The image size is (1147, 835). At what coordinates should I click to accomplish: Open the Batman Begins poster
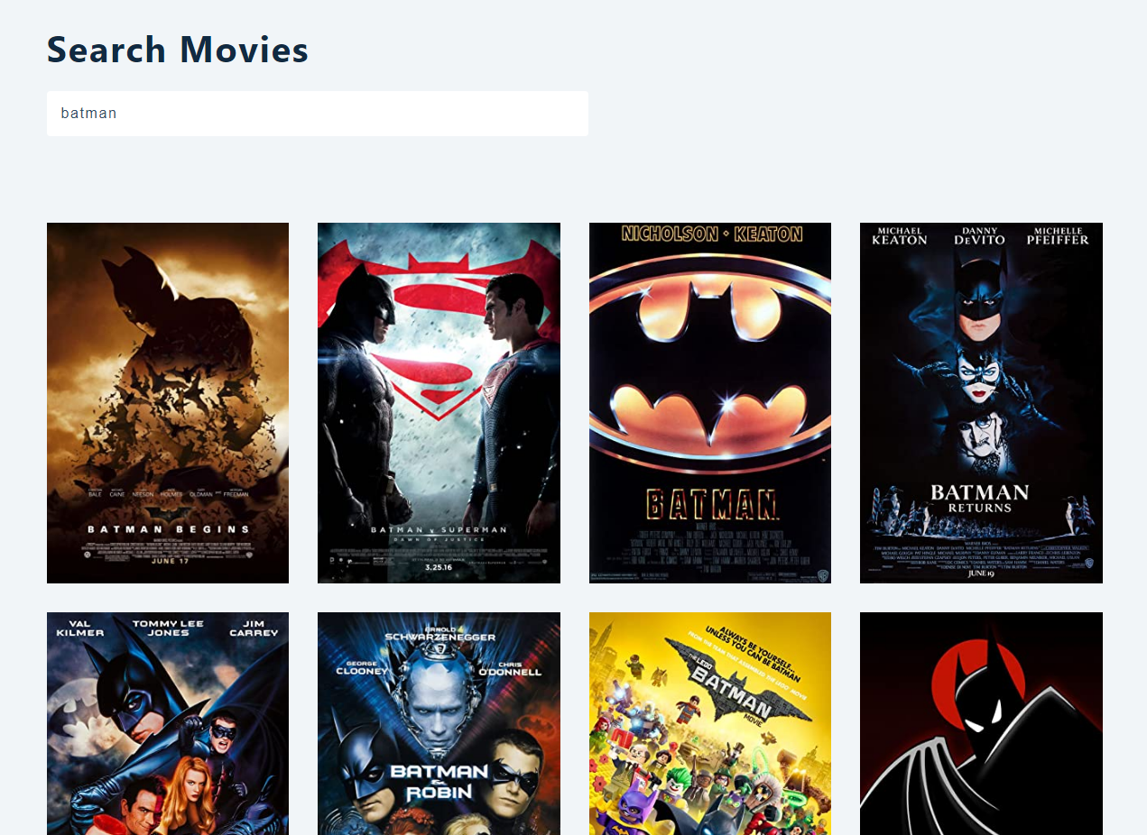(168, 403)
